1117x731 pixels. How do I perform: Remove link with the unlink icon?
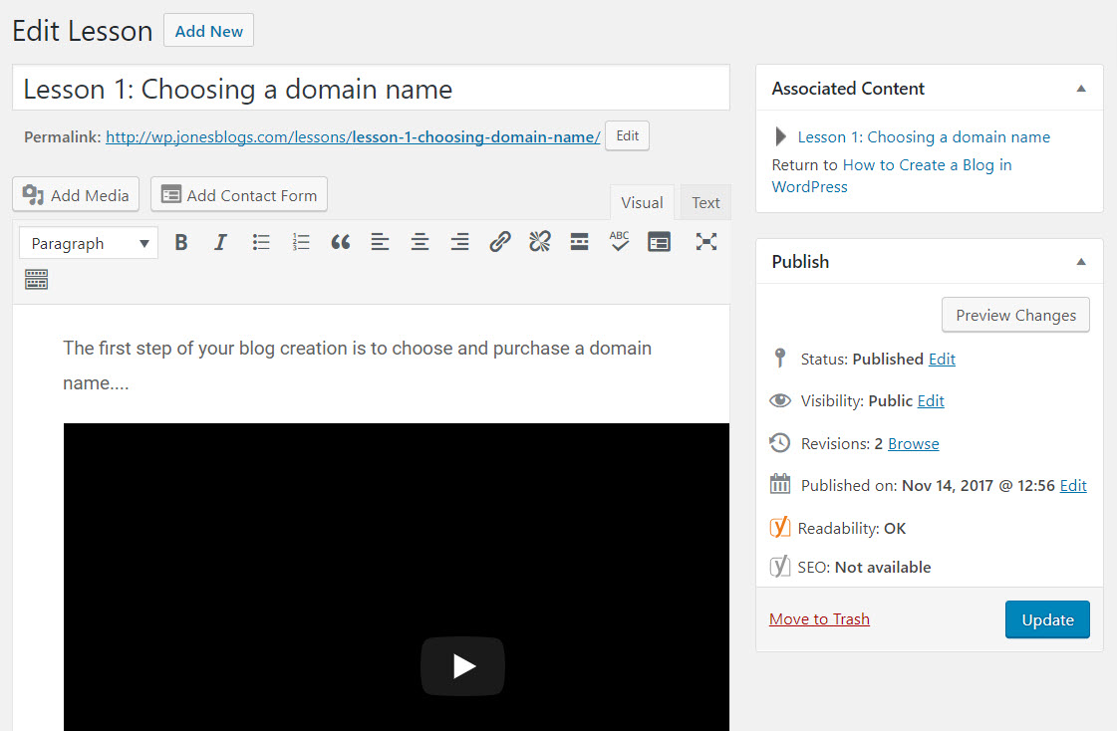point(540,243)
